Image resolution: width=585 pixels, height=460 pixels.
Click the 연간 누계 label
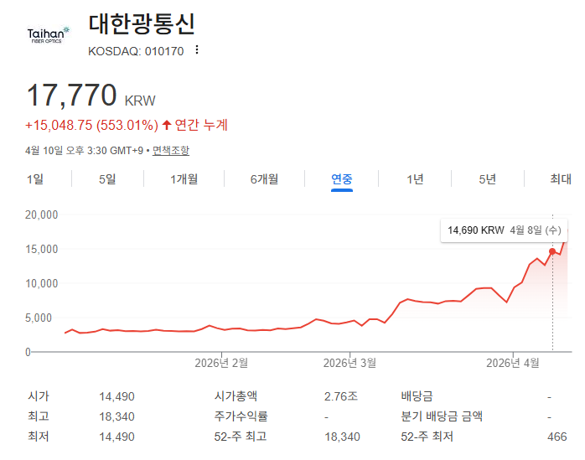(x=201, y=125)
